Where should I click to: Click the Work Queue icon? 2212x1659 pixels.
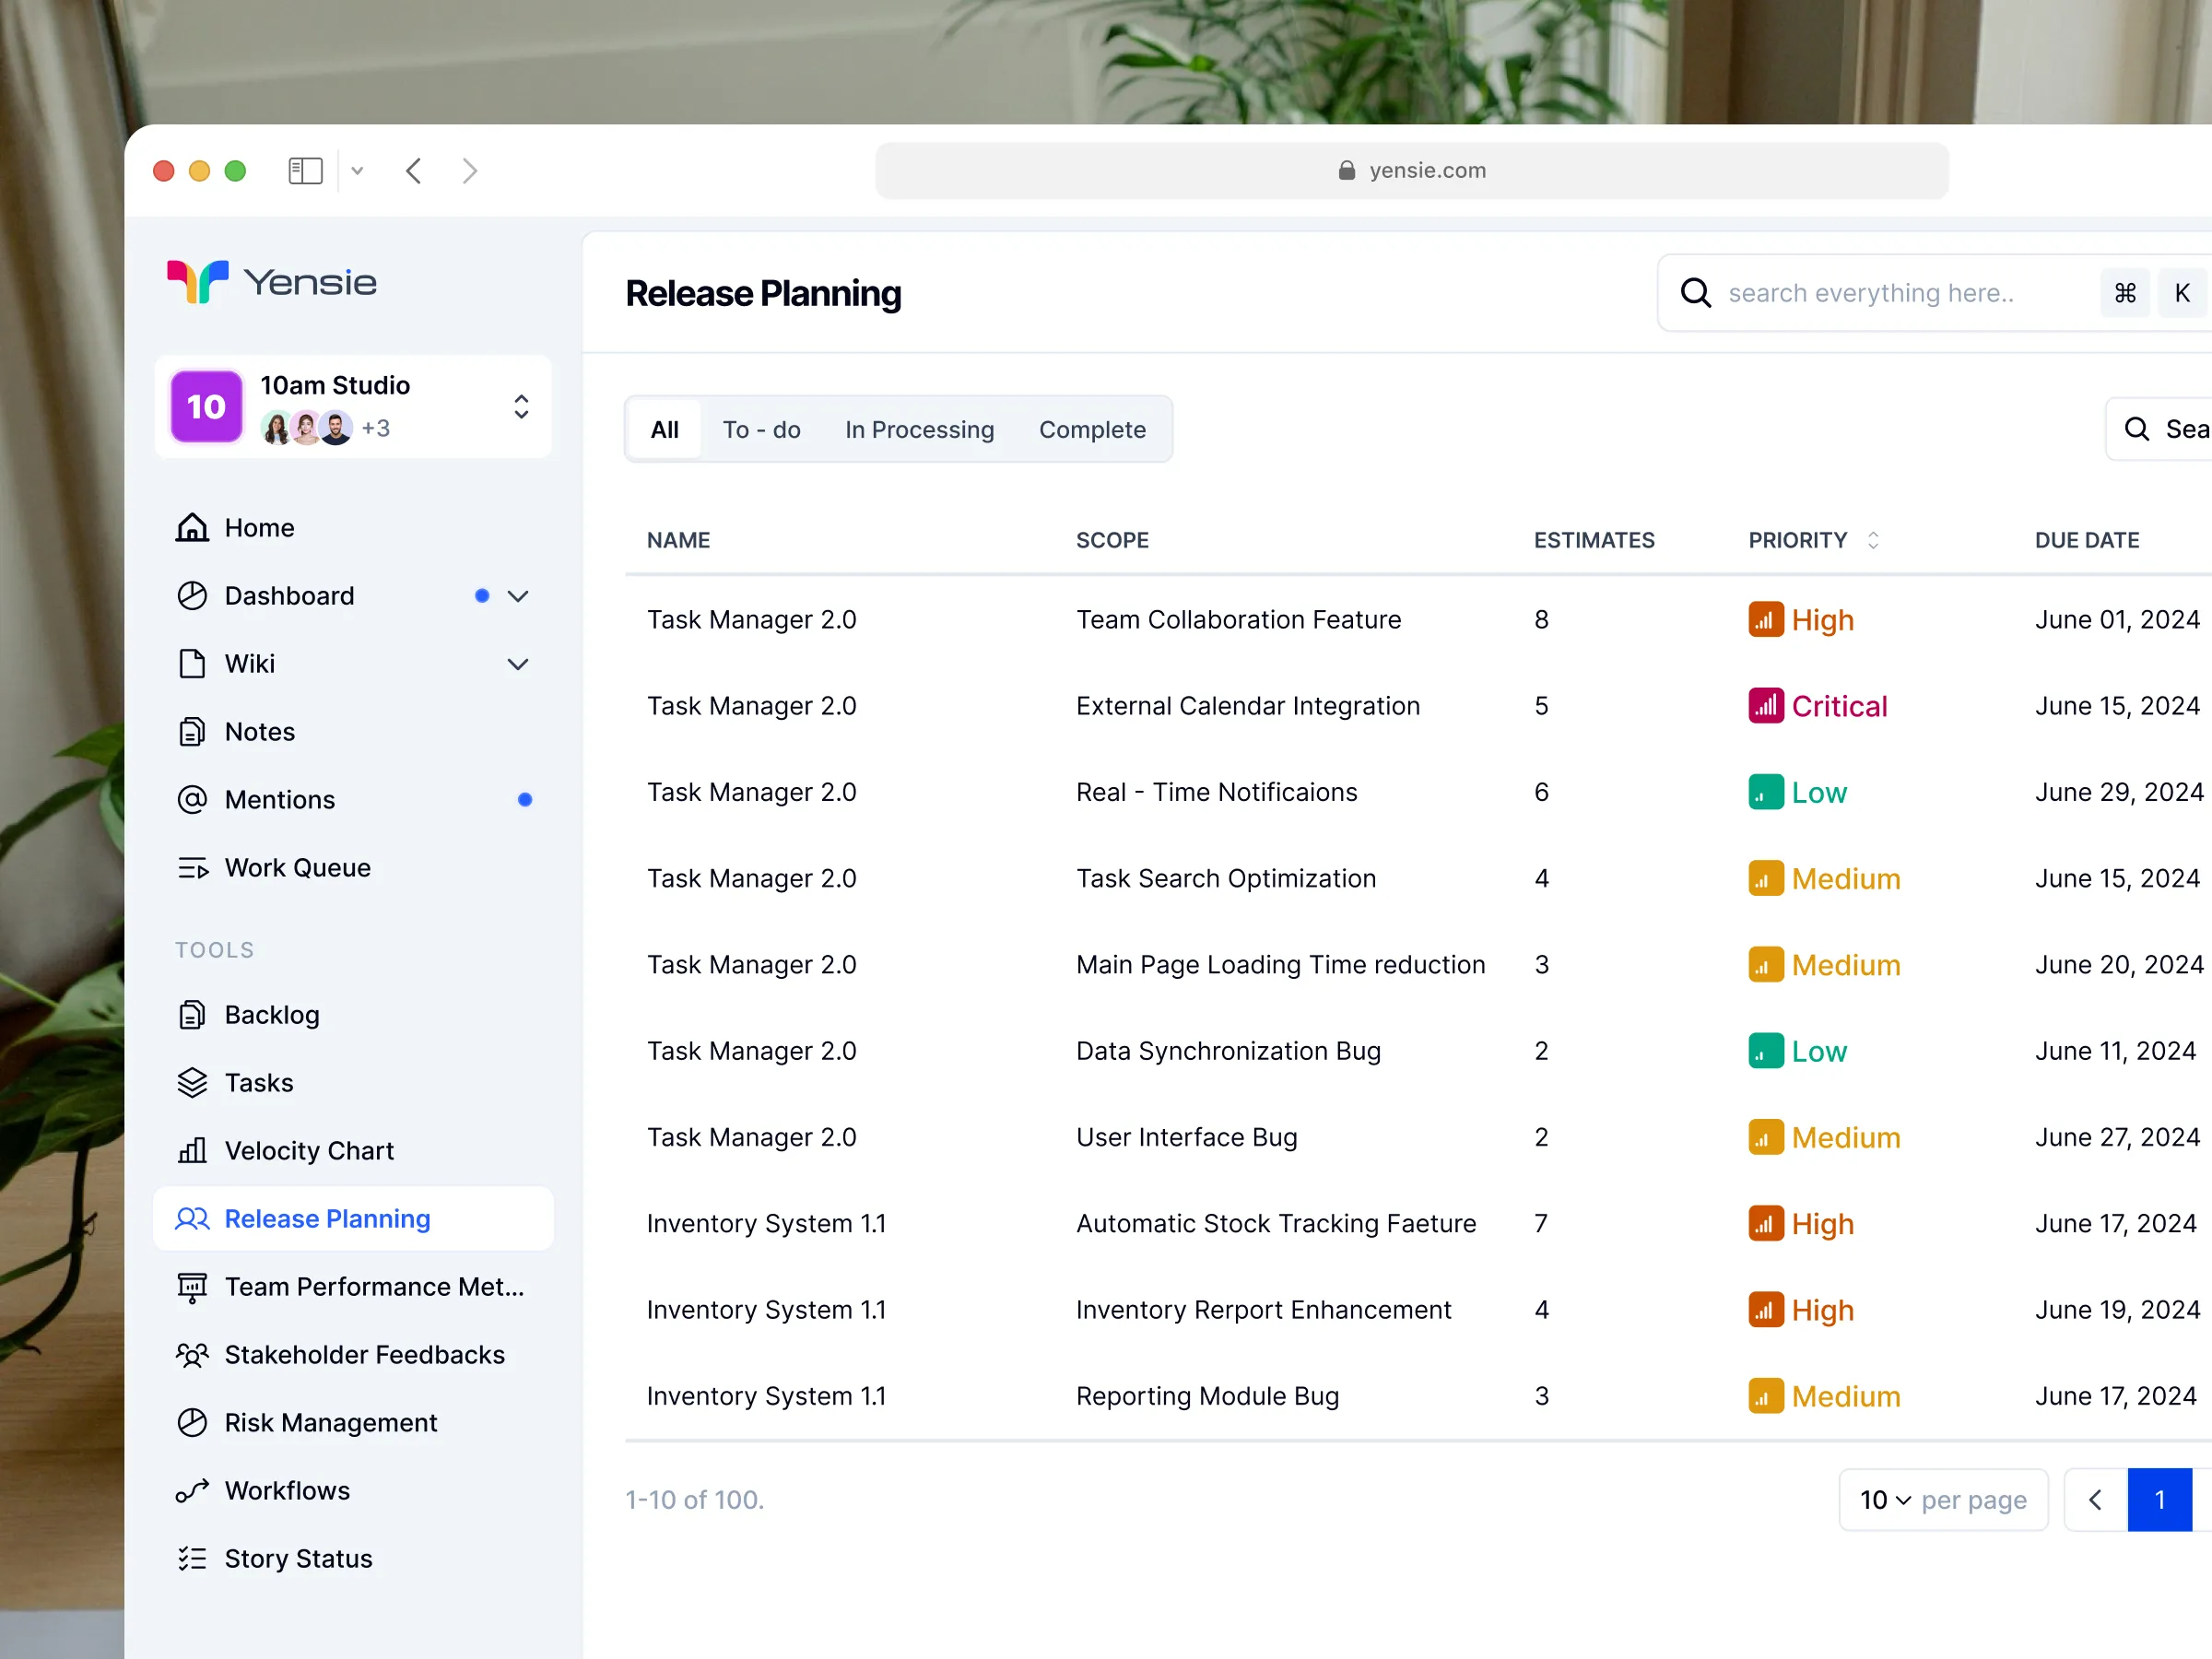coord(192,867)
